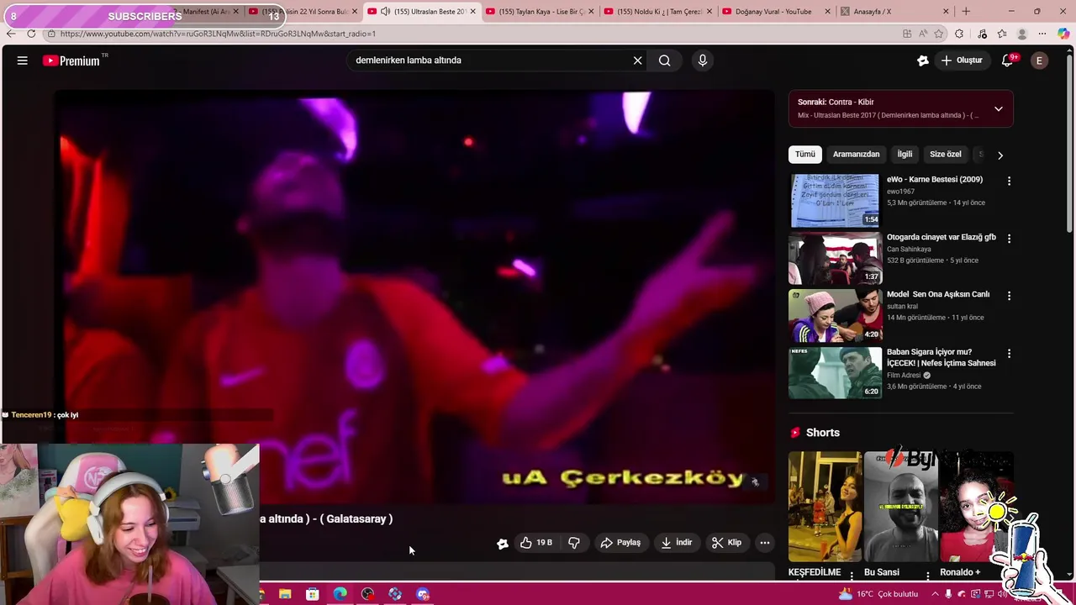The width and height of the screenshot is (1076, 605).
Task: Select the Tümü filter chip
Action: (805, 155)
